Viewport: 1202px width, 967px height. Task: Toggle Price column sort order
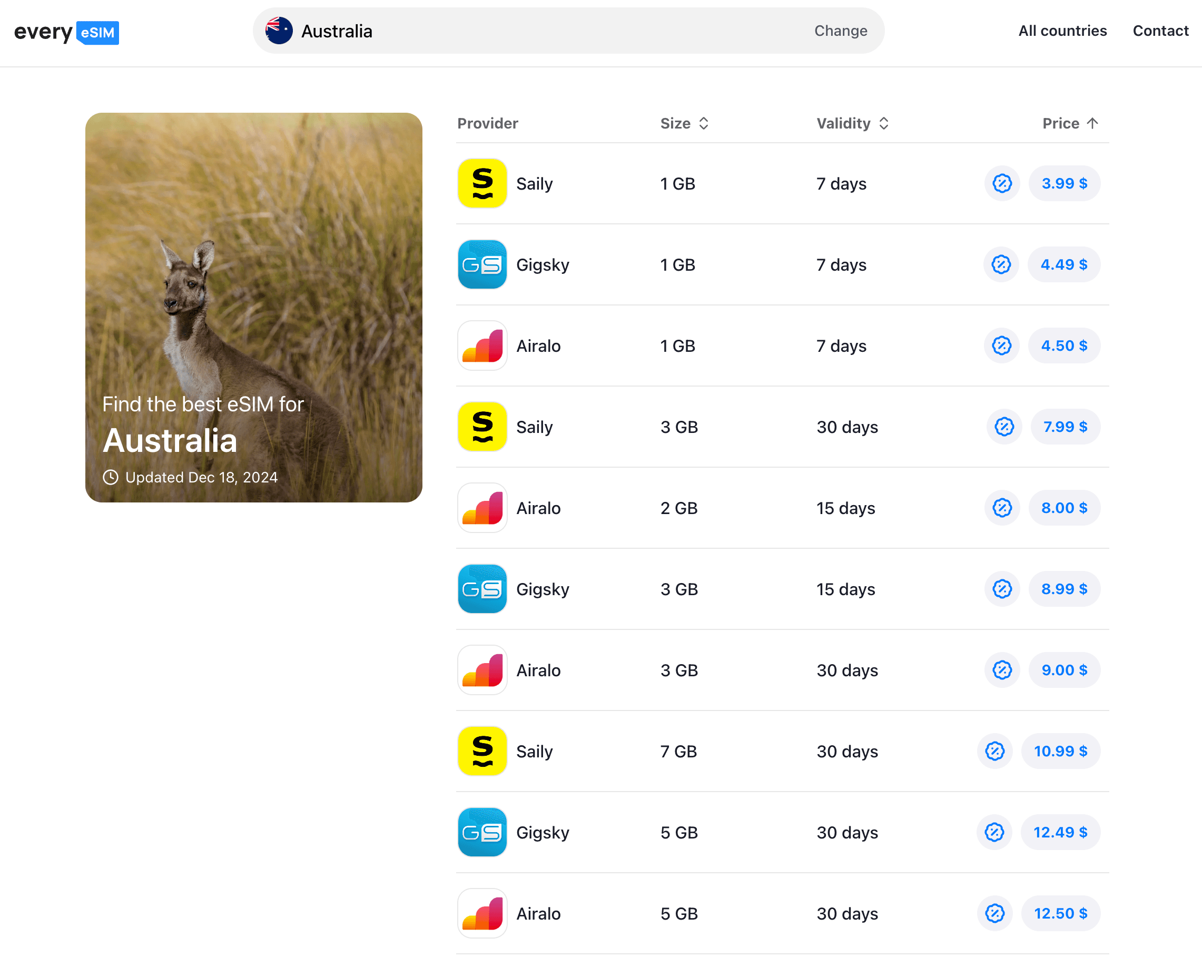tap(1070, 123)
